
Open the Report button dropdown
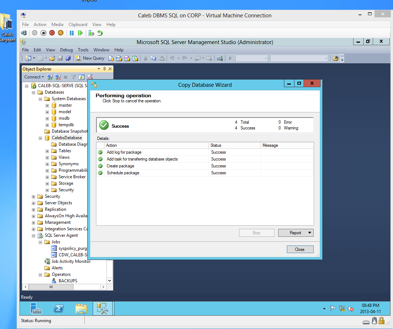[x=310, y=233]
